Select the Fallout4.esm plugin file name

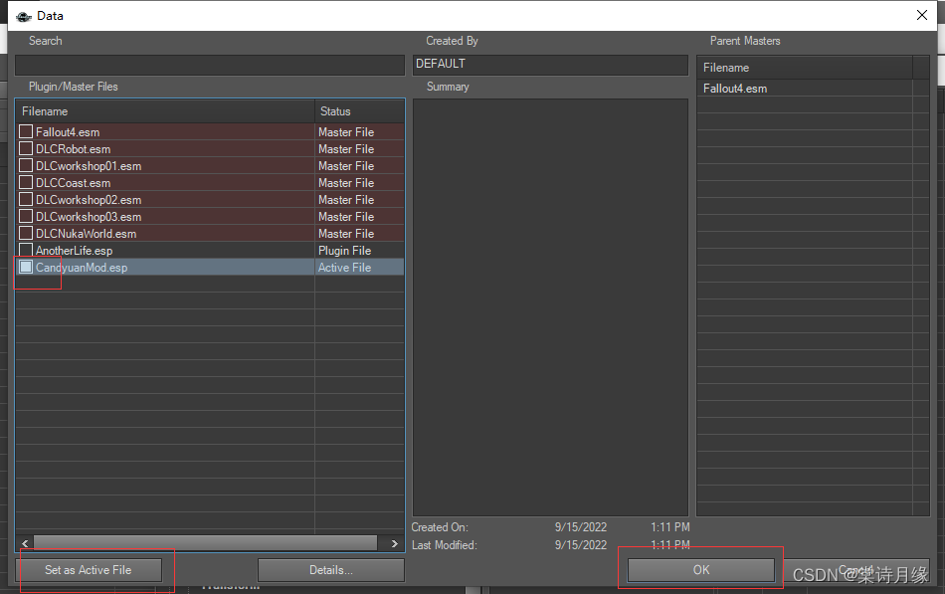(68, 132)
